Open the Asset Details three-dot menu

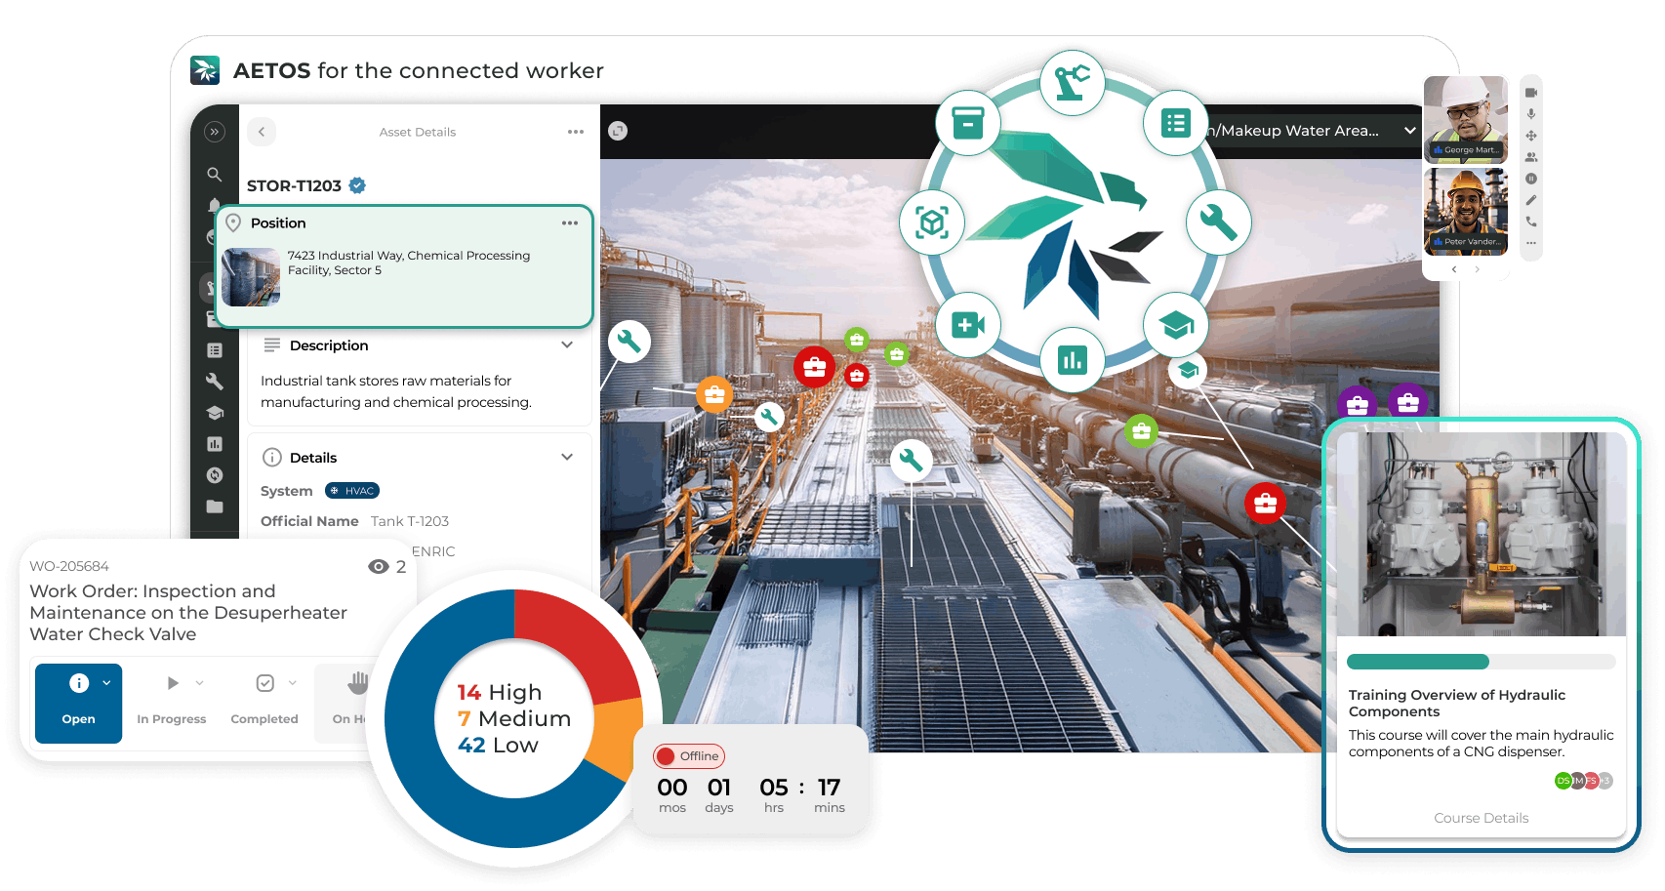point(576,132)
